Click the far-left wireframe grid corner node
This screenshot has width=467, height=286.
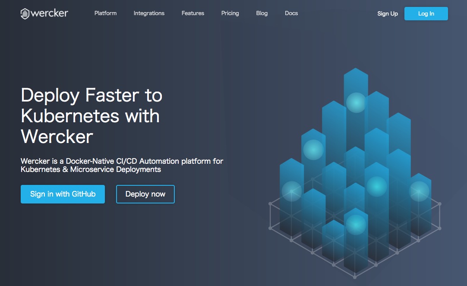[270, 203]
